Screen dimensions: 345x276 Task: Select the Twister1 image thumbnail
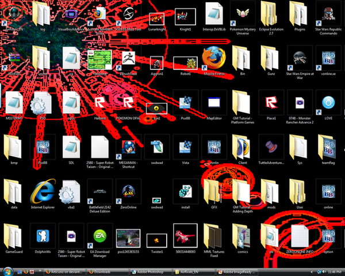tap(156, 241)
